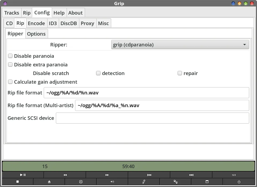Select the Config tab
The height and width of the screenshot is (187, 257).
pos(42,12)
